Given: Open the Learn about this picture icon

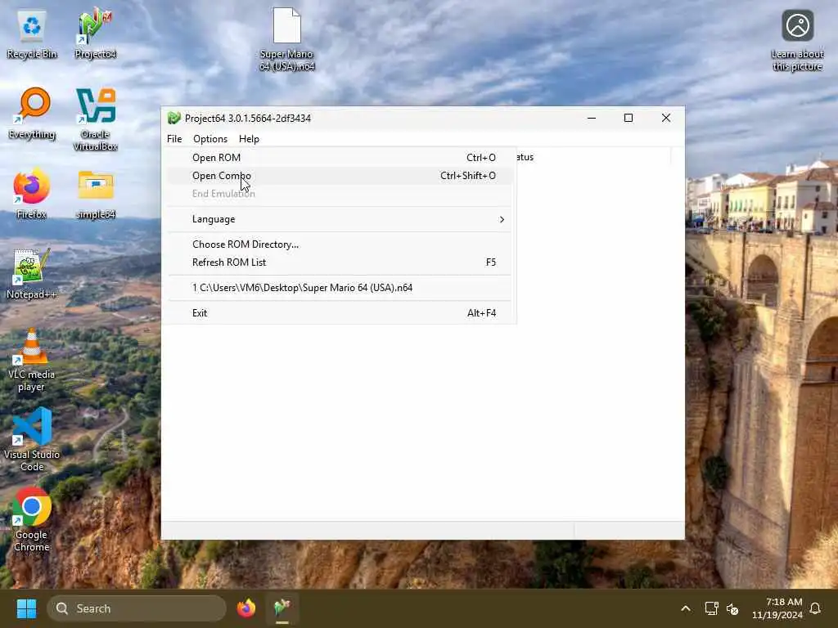Looking at the screenshot, I should [797, 41].
